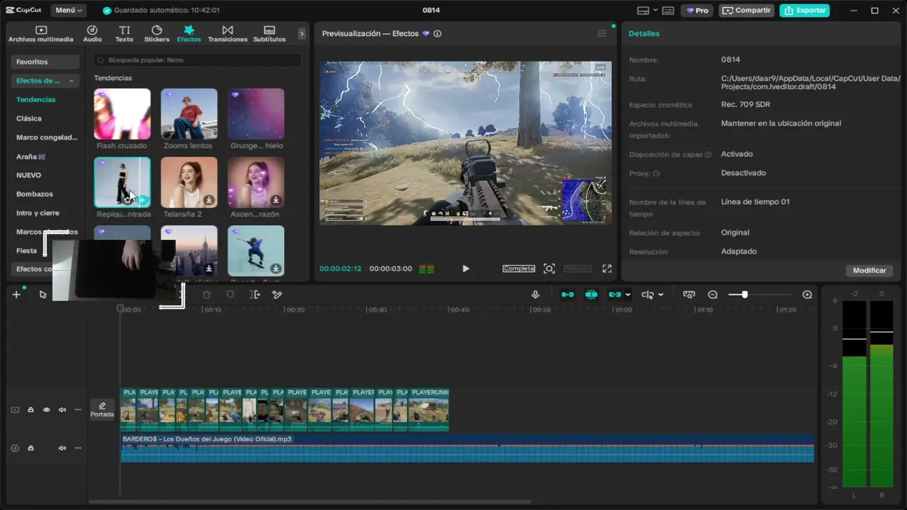The width and height of the screenshot is (907, 510).
Task: Select the Araña effects category
Action: (30, 157)
